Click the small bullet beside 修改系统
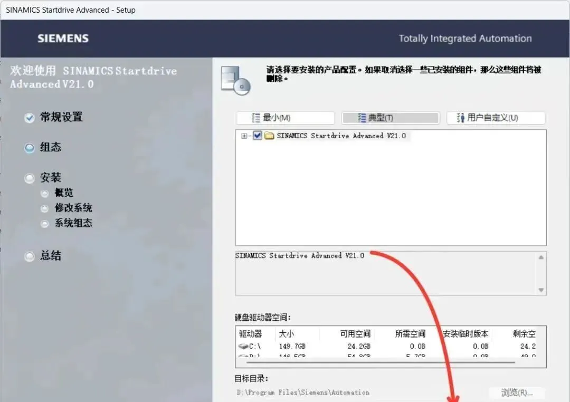Image resolution: width=570 pixels, height=402 pixels. point(45,208)
